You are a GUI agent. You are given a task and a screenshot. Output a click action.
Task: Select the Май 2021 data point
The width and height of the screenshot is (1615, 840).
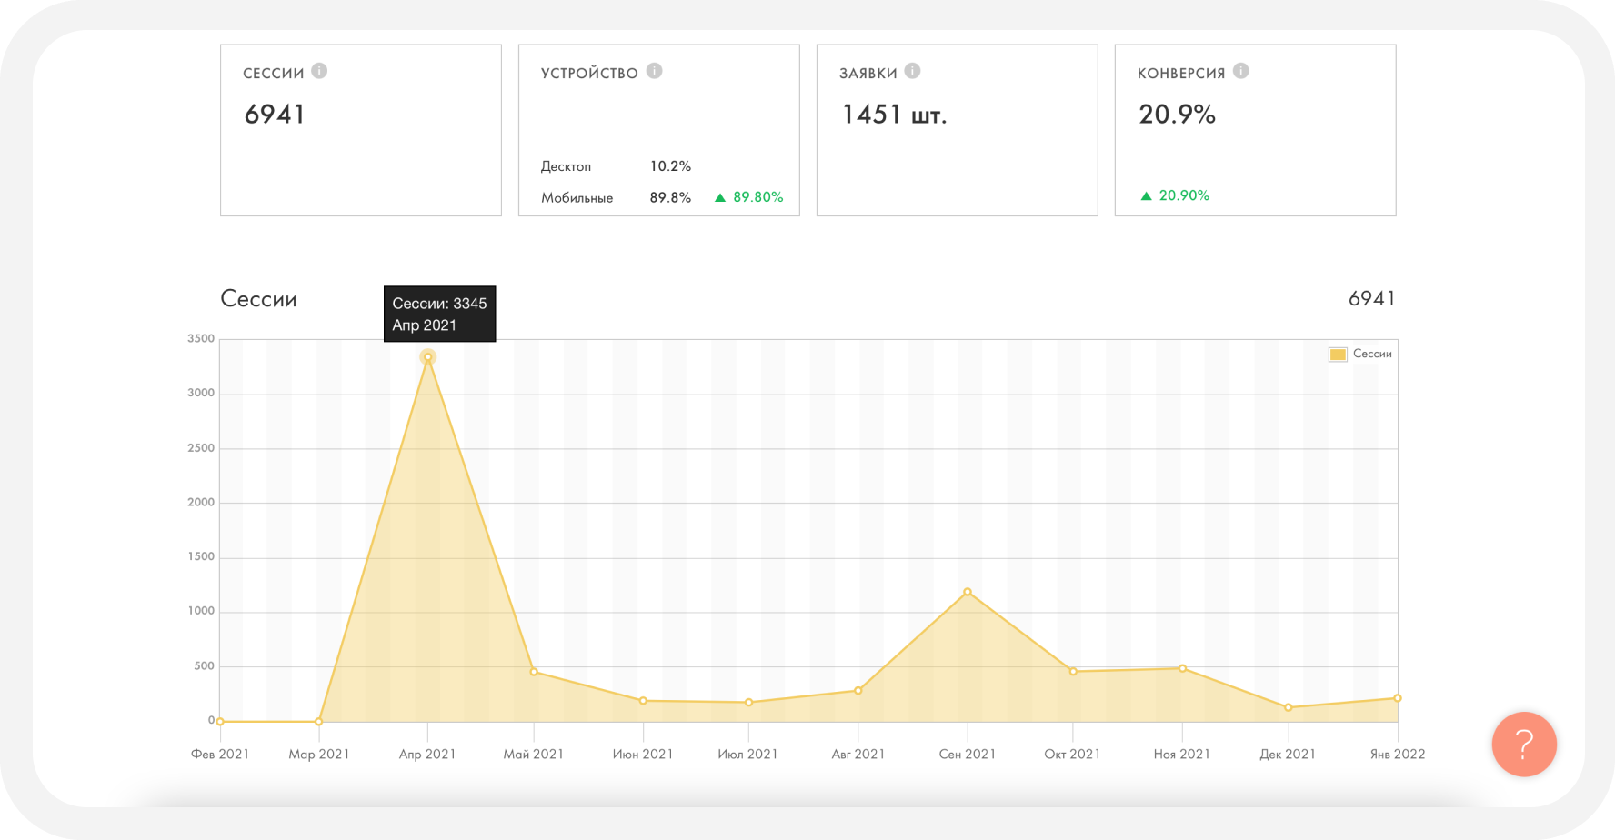pos(534,672)
